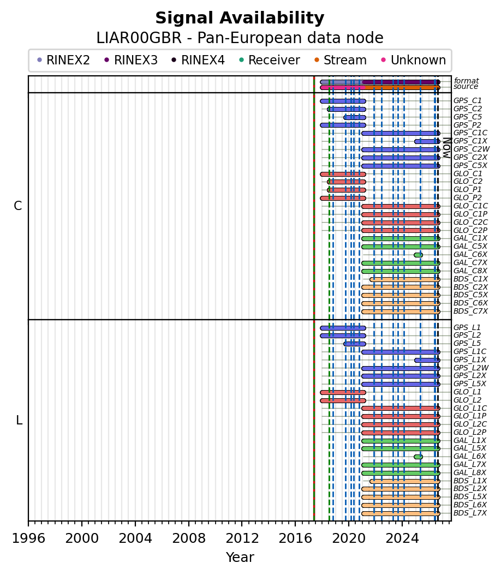Click the Year axis title
This screenshot has width=501, height=575.
(x=240, y=558)
